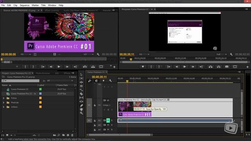
Task: Open the File menu
Action: pyautogui.click(x=3, y=5)
